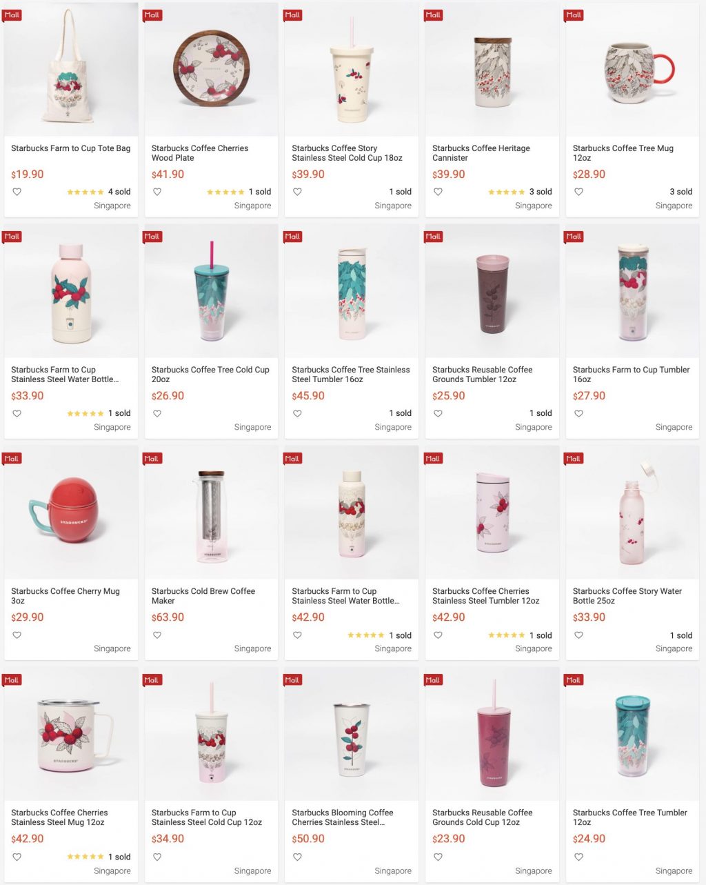
Task: Click the Coffee Tree Stainless Steel Tumbler photo
Action: click(352, 290)
